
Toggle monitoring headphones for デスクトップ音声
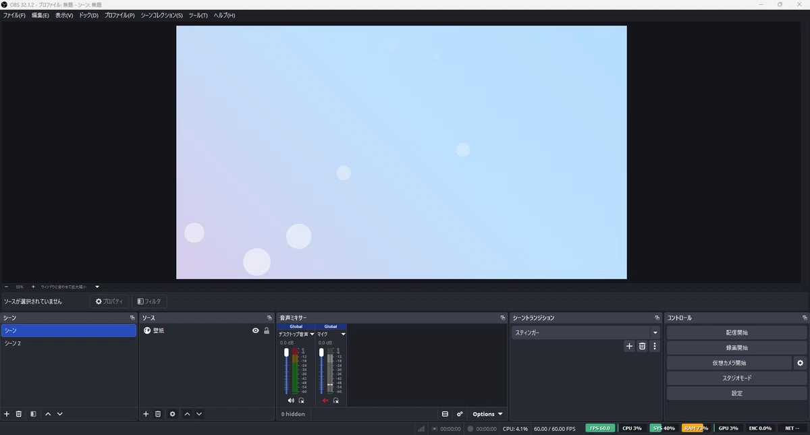click(301, 401)
